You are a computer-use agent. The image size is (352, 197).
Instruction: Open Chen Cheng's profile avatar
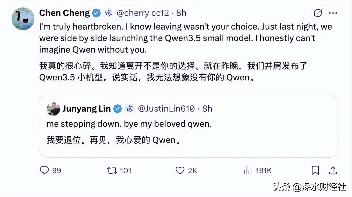[x=23, y=19]
